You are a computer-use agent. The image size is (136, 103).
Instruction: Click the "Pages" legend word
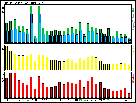coord(133,26)
